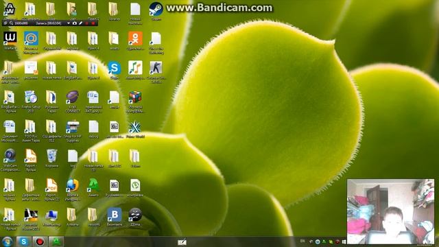Open the Bandicam recorder taskbar button
This screenshot has width=439, height=247.
40,242
